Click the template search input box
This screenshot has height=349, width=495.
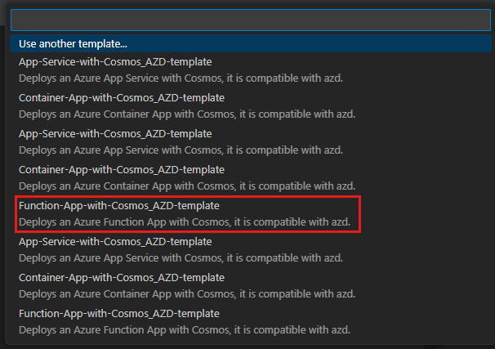click(250, 20)
